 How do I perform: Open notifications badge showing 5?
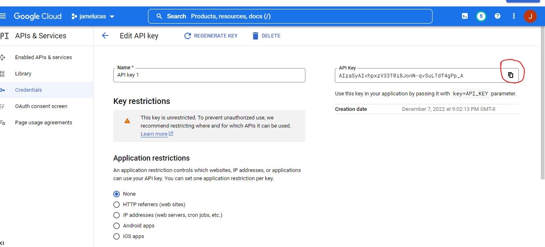tap(481, 16)
